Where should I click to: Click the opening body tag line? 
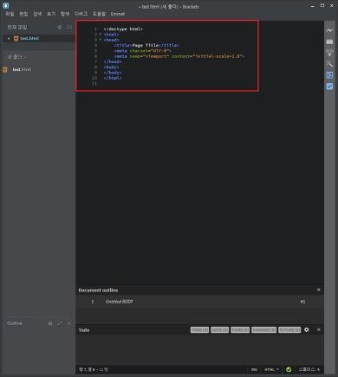point(111,67)
